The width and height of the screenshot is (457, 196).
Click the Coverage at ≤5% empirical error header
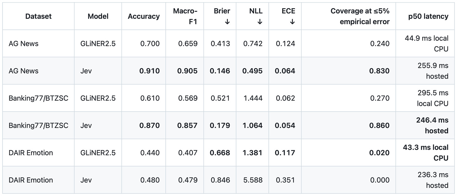pyautogui.click(x=360, y=16)
